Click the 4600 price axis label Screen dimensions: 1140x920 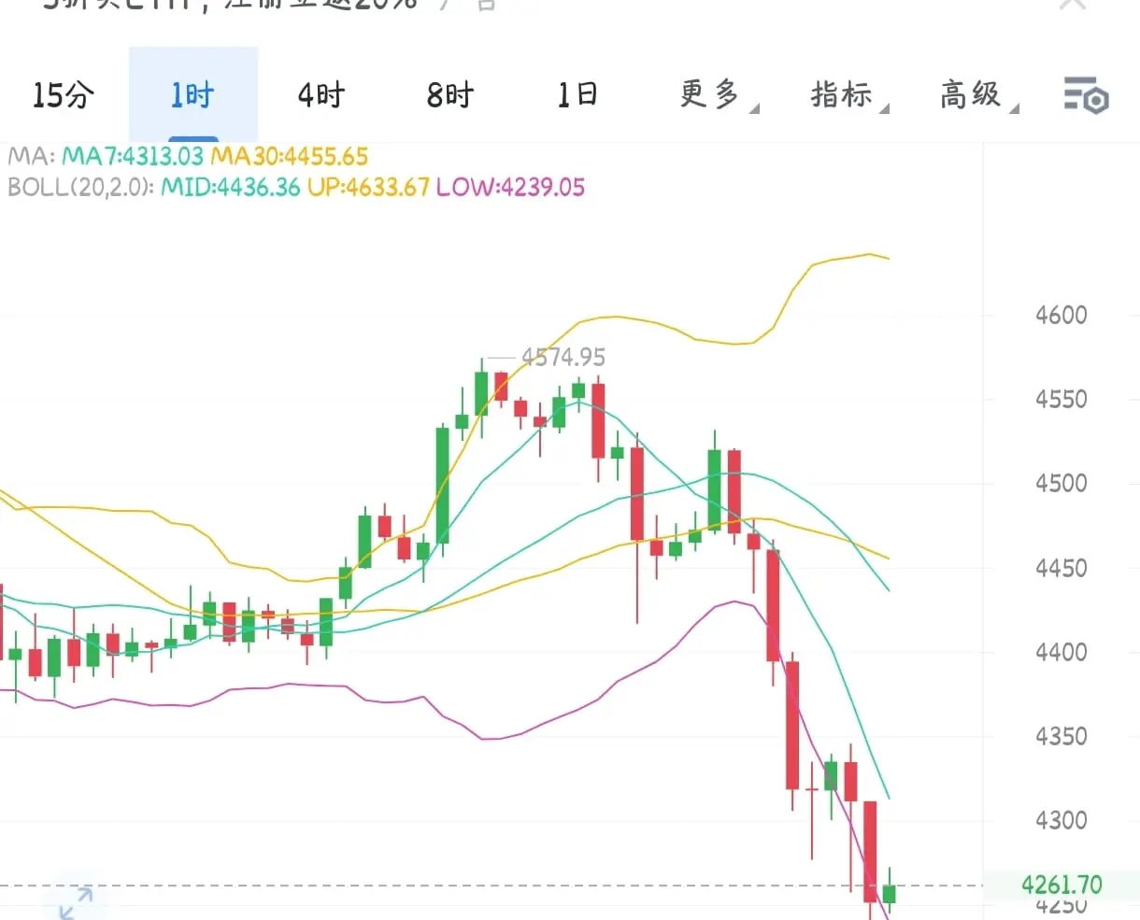point(1062,315)
